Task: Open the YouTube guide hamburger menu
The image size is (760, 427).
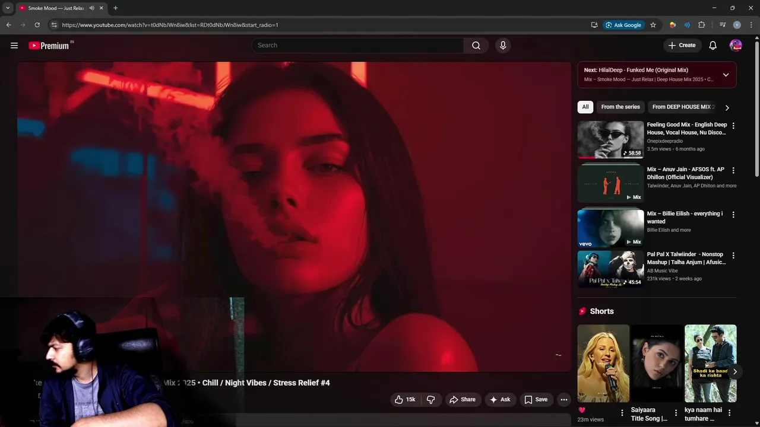Action: 14,45
